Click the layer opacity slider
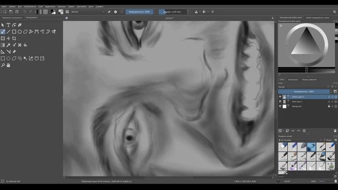The image size is (338, 190). pos(304,92)
